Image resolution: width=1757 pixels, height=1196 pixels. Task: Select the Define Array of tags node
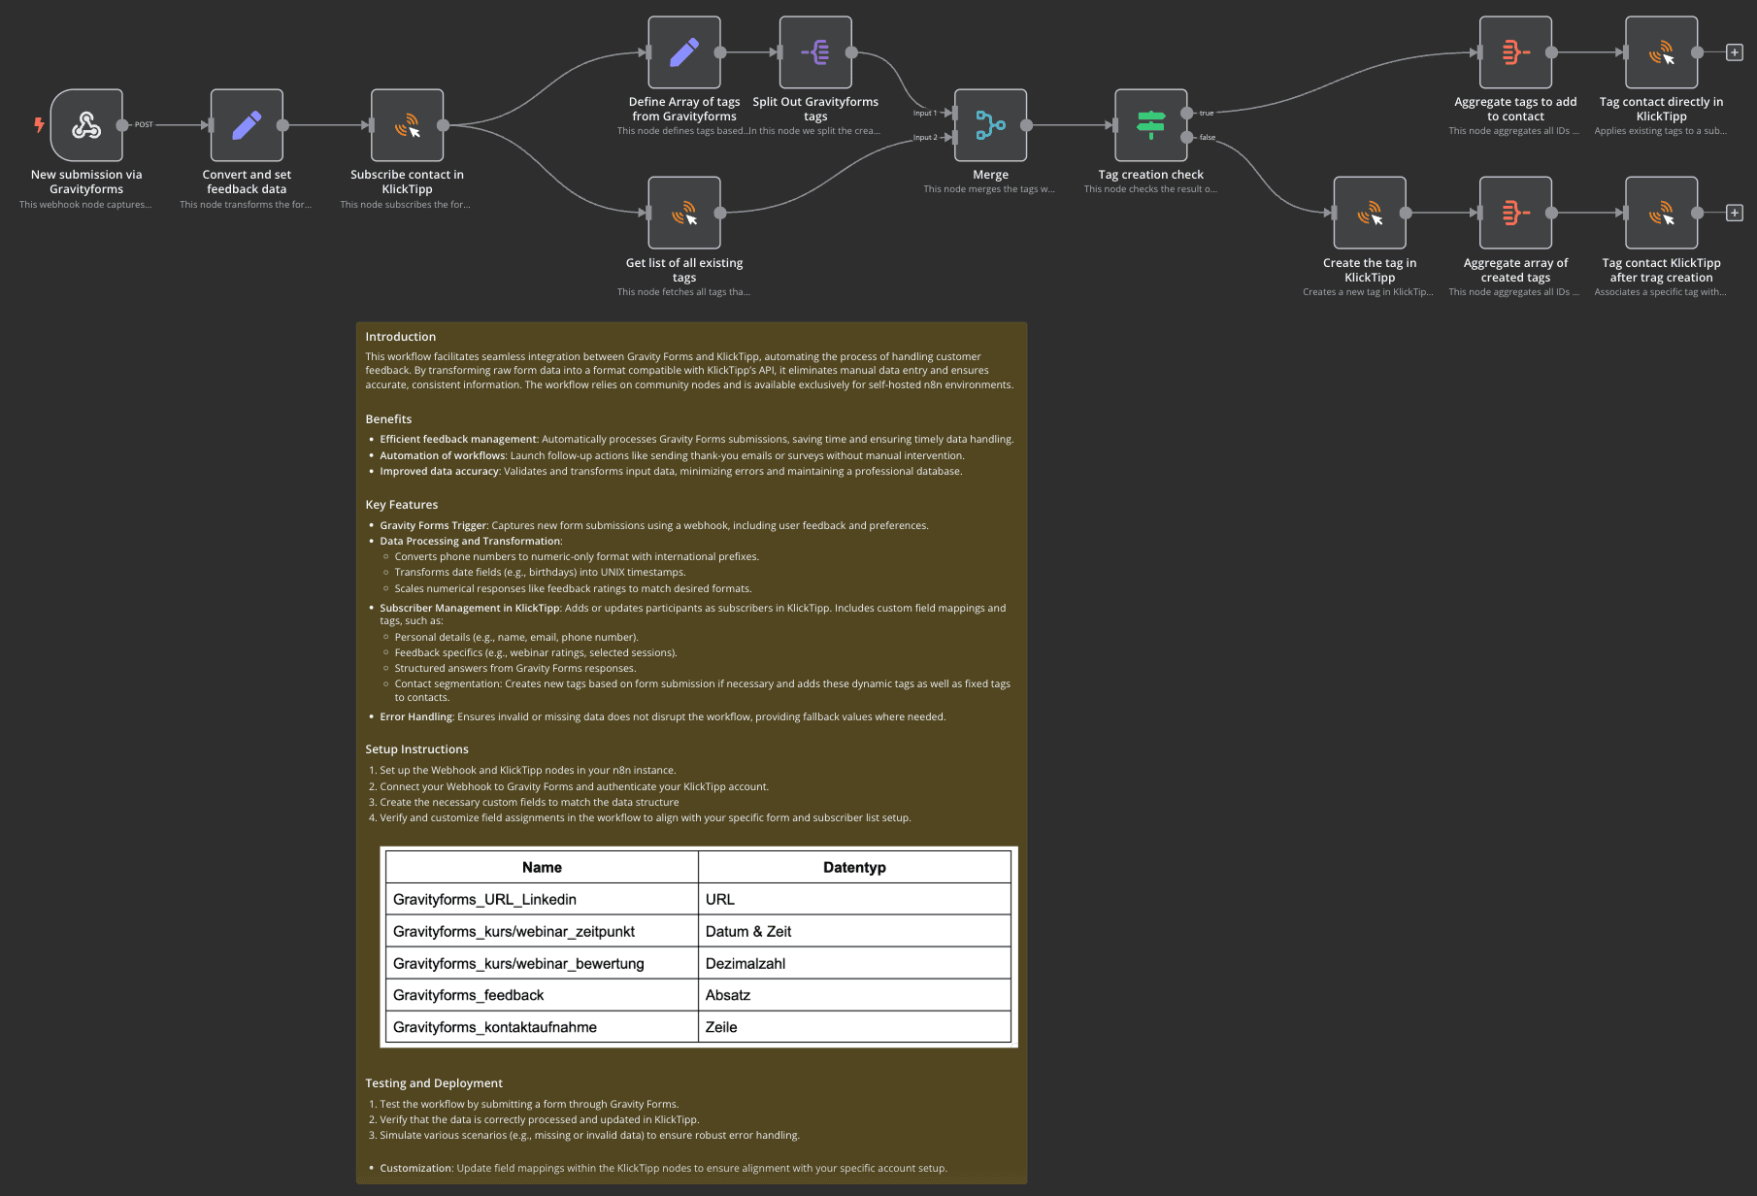point(684,52)
